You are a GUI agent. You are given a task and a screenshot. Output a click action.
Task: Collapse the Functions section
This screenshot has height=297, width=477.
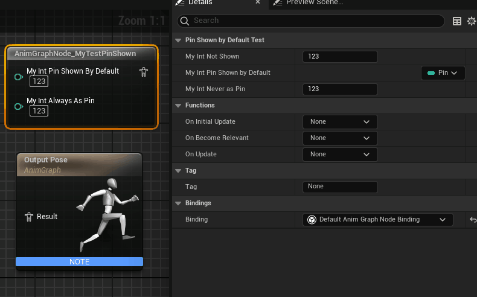(x=178, y=105)
